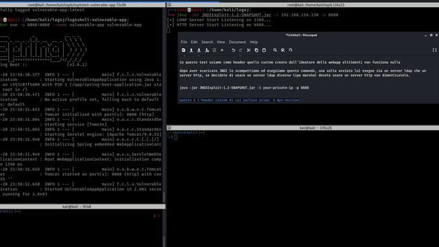Image resolution: width=439 pixels, height=247 pixels.
Task: Open the File menu in Mousepad
Action: (x=184, y=42)
